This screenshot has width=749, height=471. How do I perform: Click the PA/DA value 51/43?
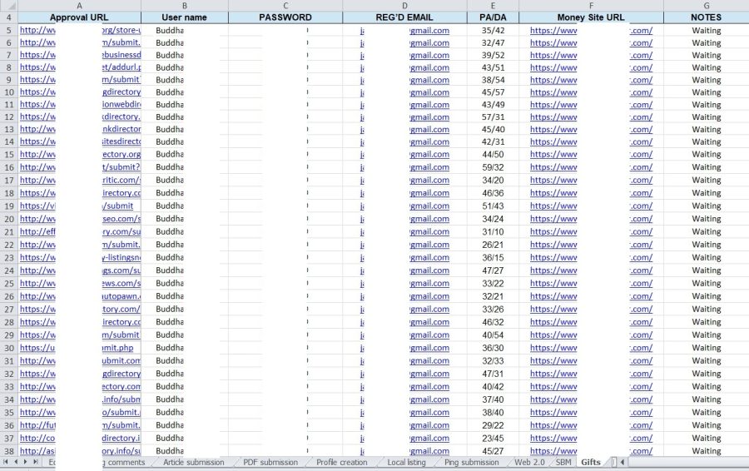tap(493, 206)
